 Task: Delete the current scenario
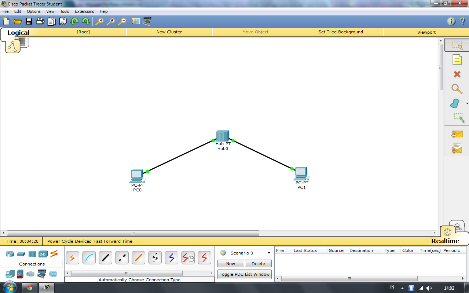258,264
